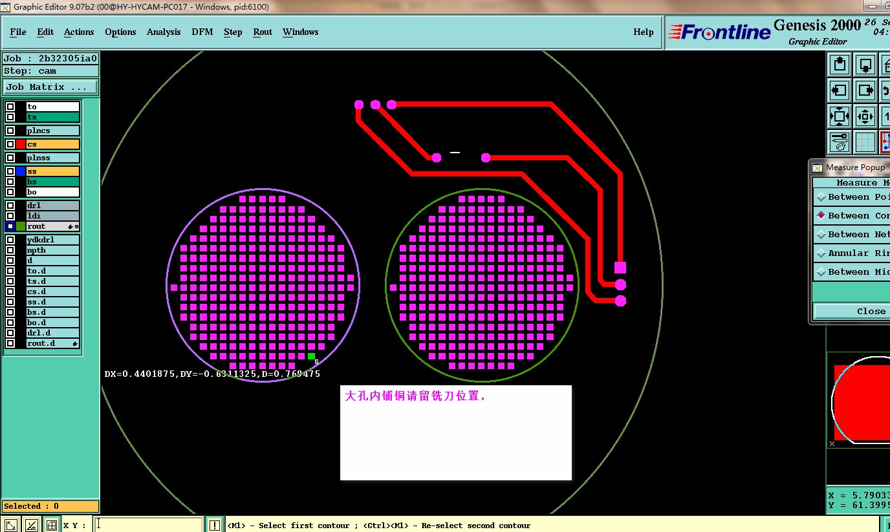Select the drl.d layer name

(52, 333)
